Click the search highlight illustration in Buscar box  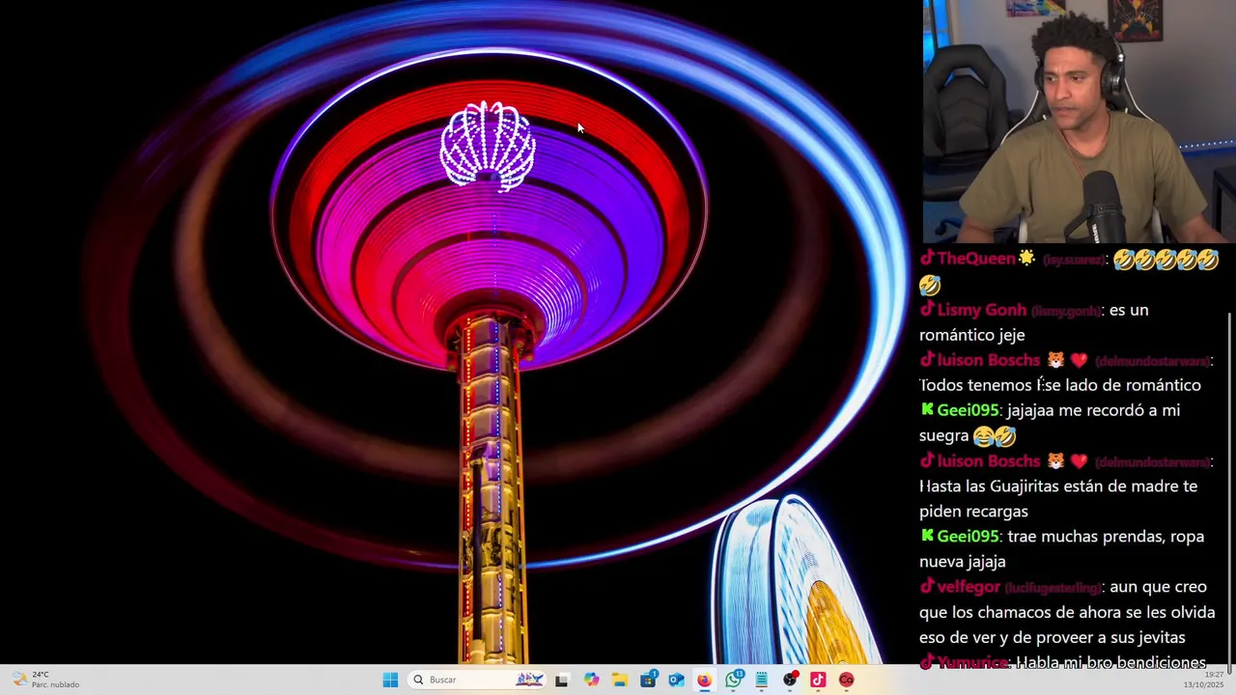[529, 680]
